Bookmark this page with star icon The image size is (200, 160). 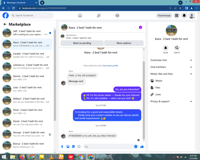180,8
